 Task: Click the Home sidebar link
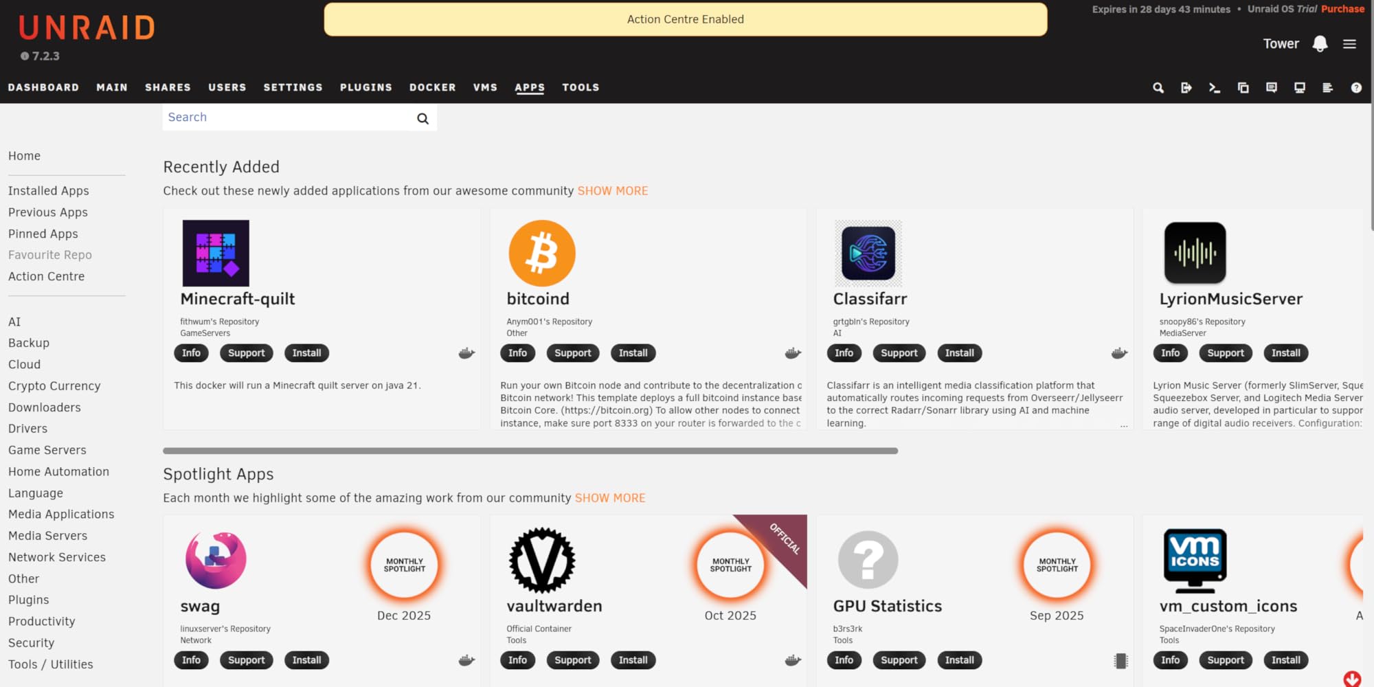click(x=24, y=156)
